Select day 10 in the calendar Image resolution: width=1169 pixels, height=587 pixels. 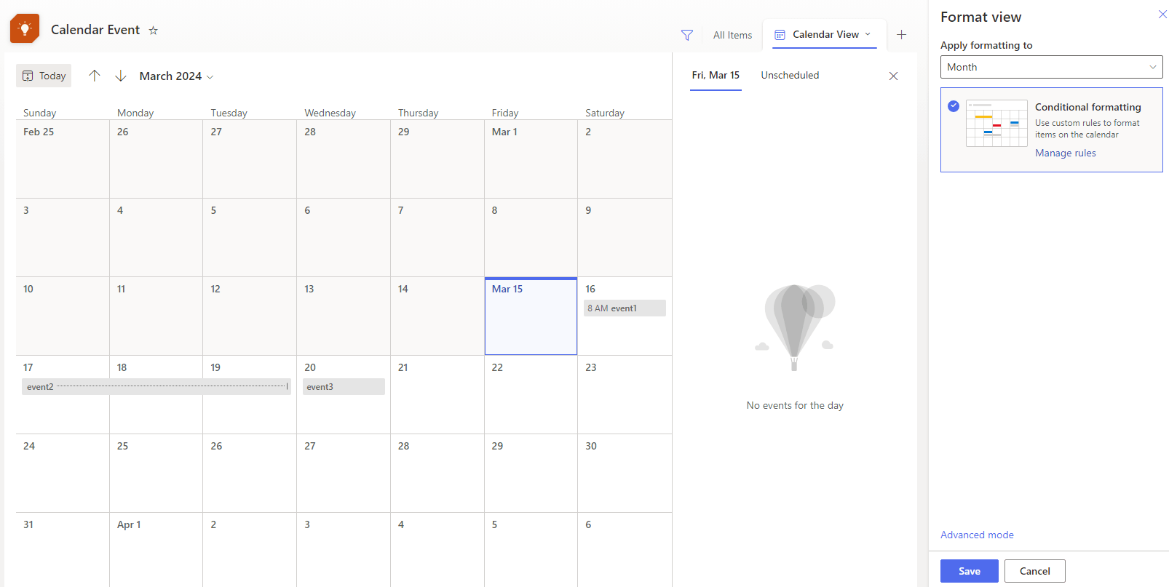point(63,316)
